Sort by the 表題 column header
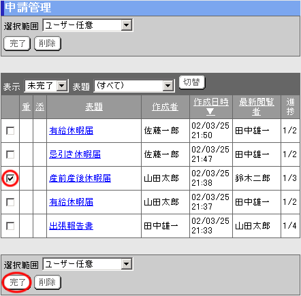The width and height of the screenshot is (301, 296). 94,107
